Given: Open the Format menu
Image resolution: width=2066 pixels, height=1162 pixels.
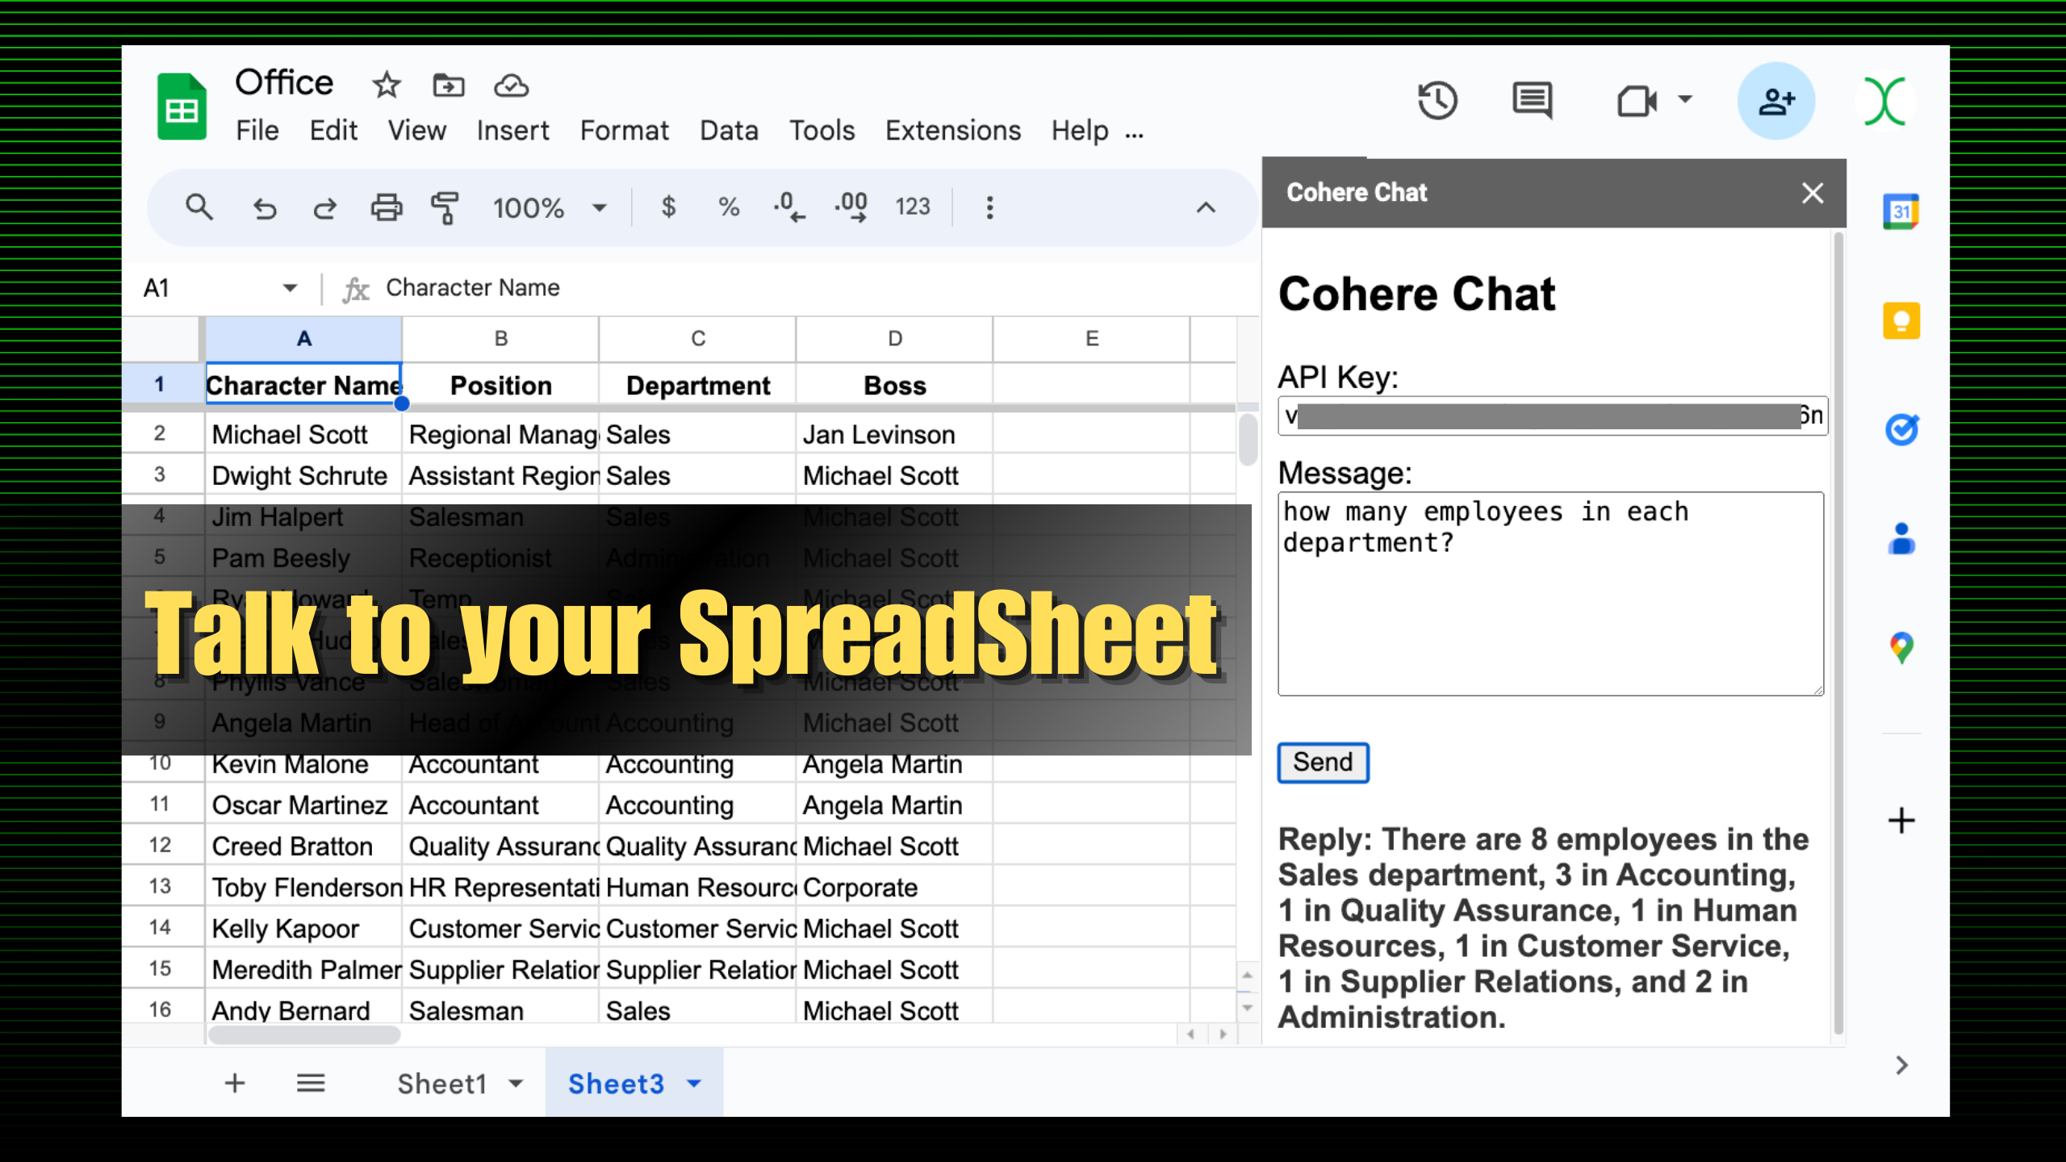Looking at the screenshot, I should pyautogui.click(x=625, y=131).
